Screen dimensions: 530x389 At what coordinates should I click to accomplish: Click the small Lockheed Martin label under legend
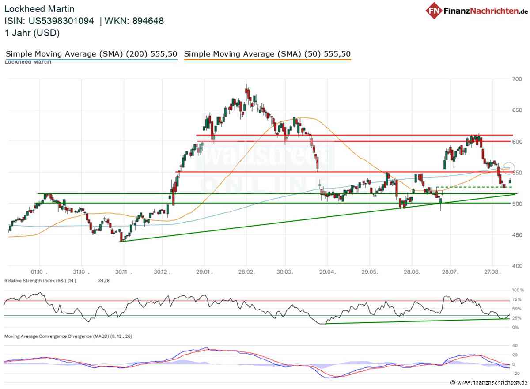(27, 62)
